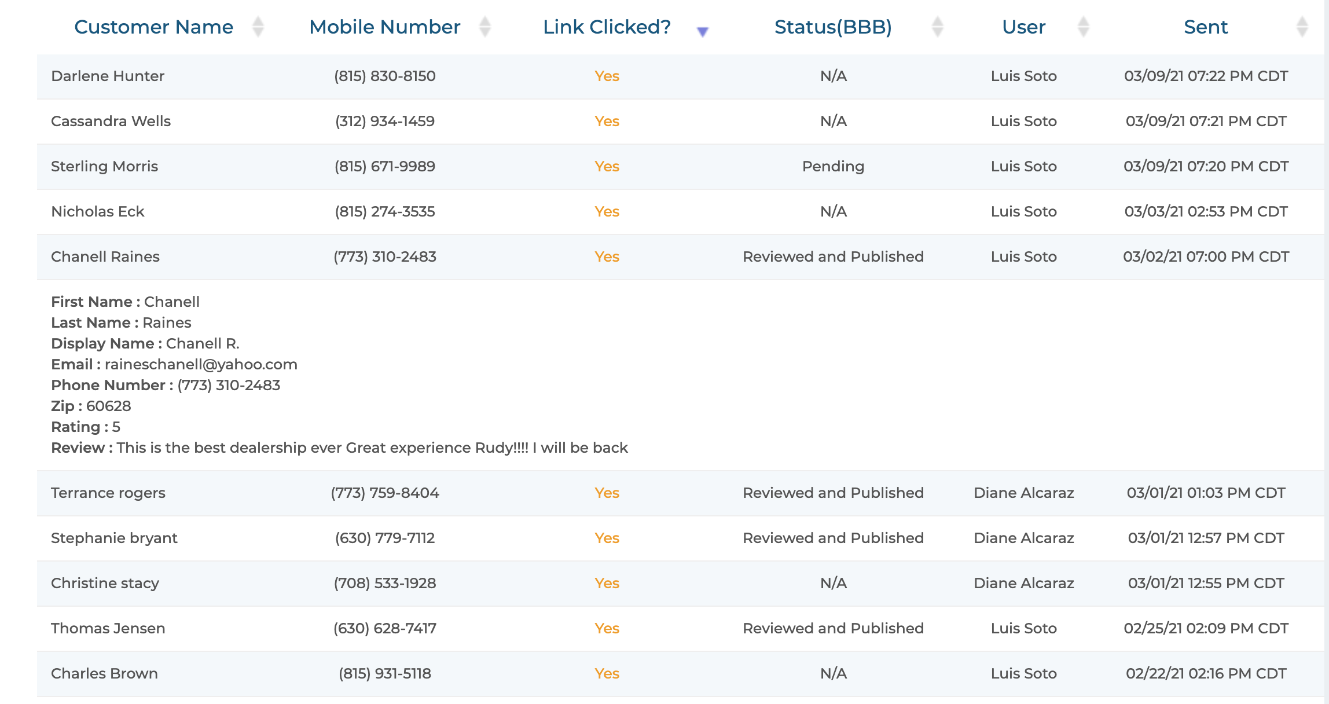
Task: Click the User column sort arrows
Action: 1084,27
